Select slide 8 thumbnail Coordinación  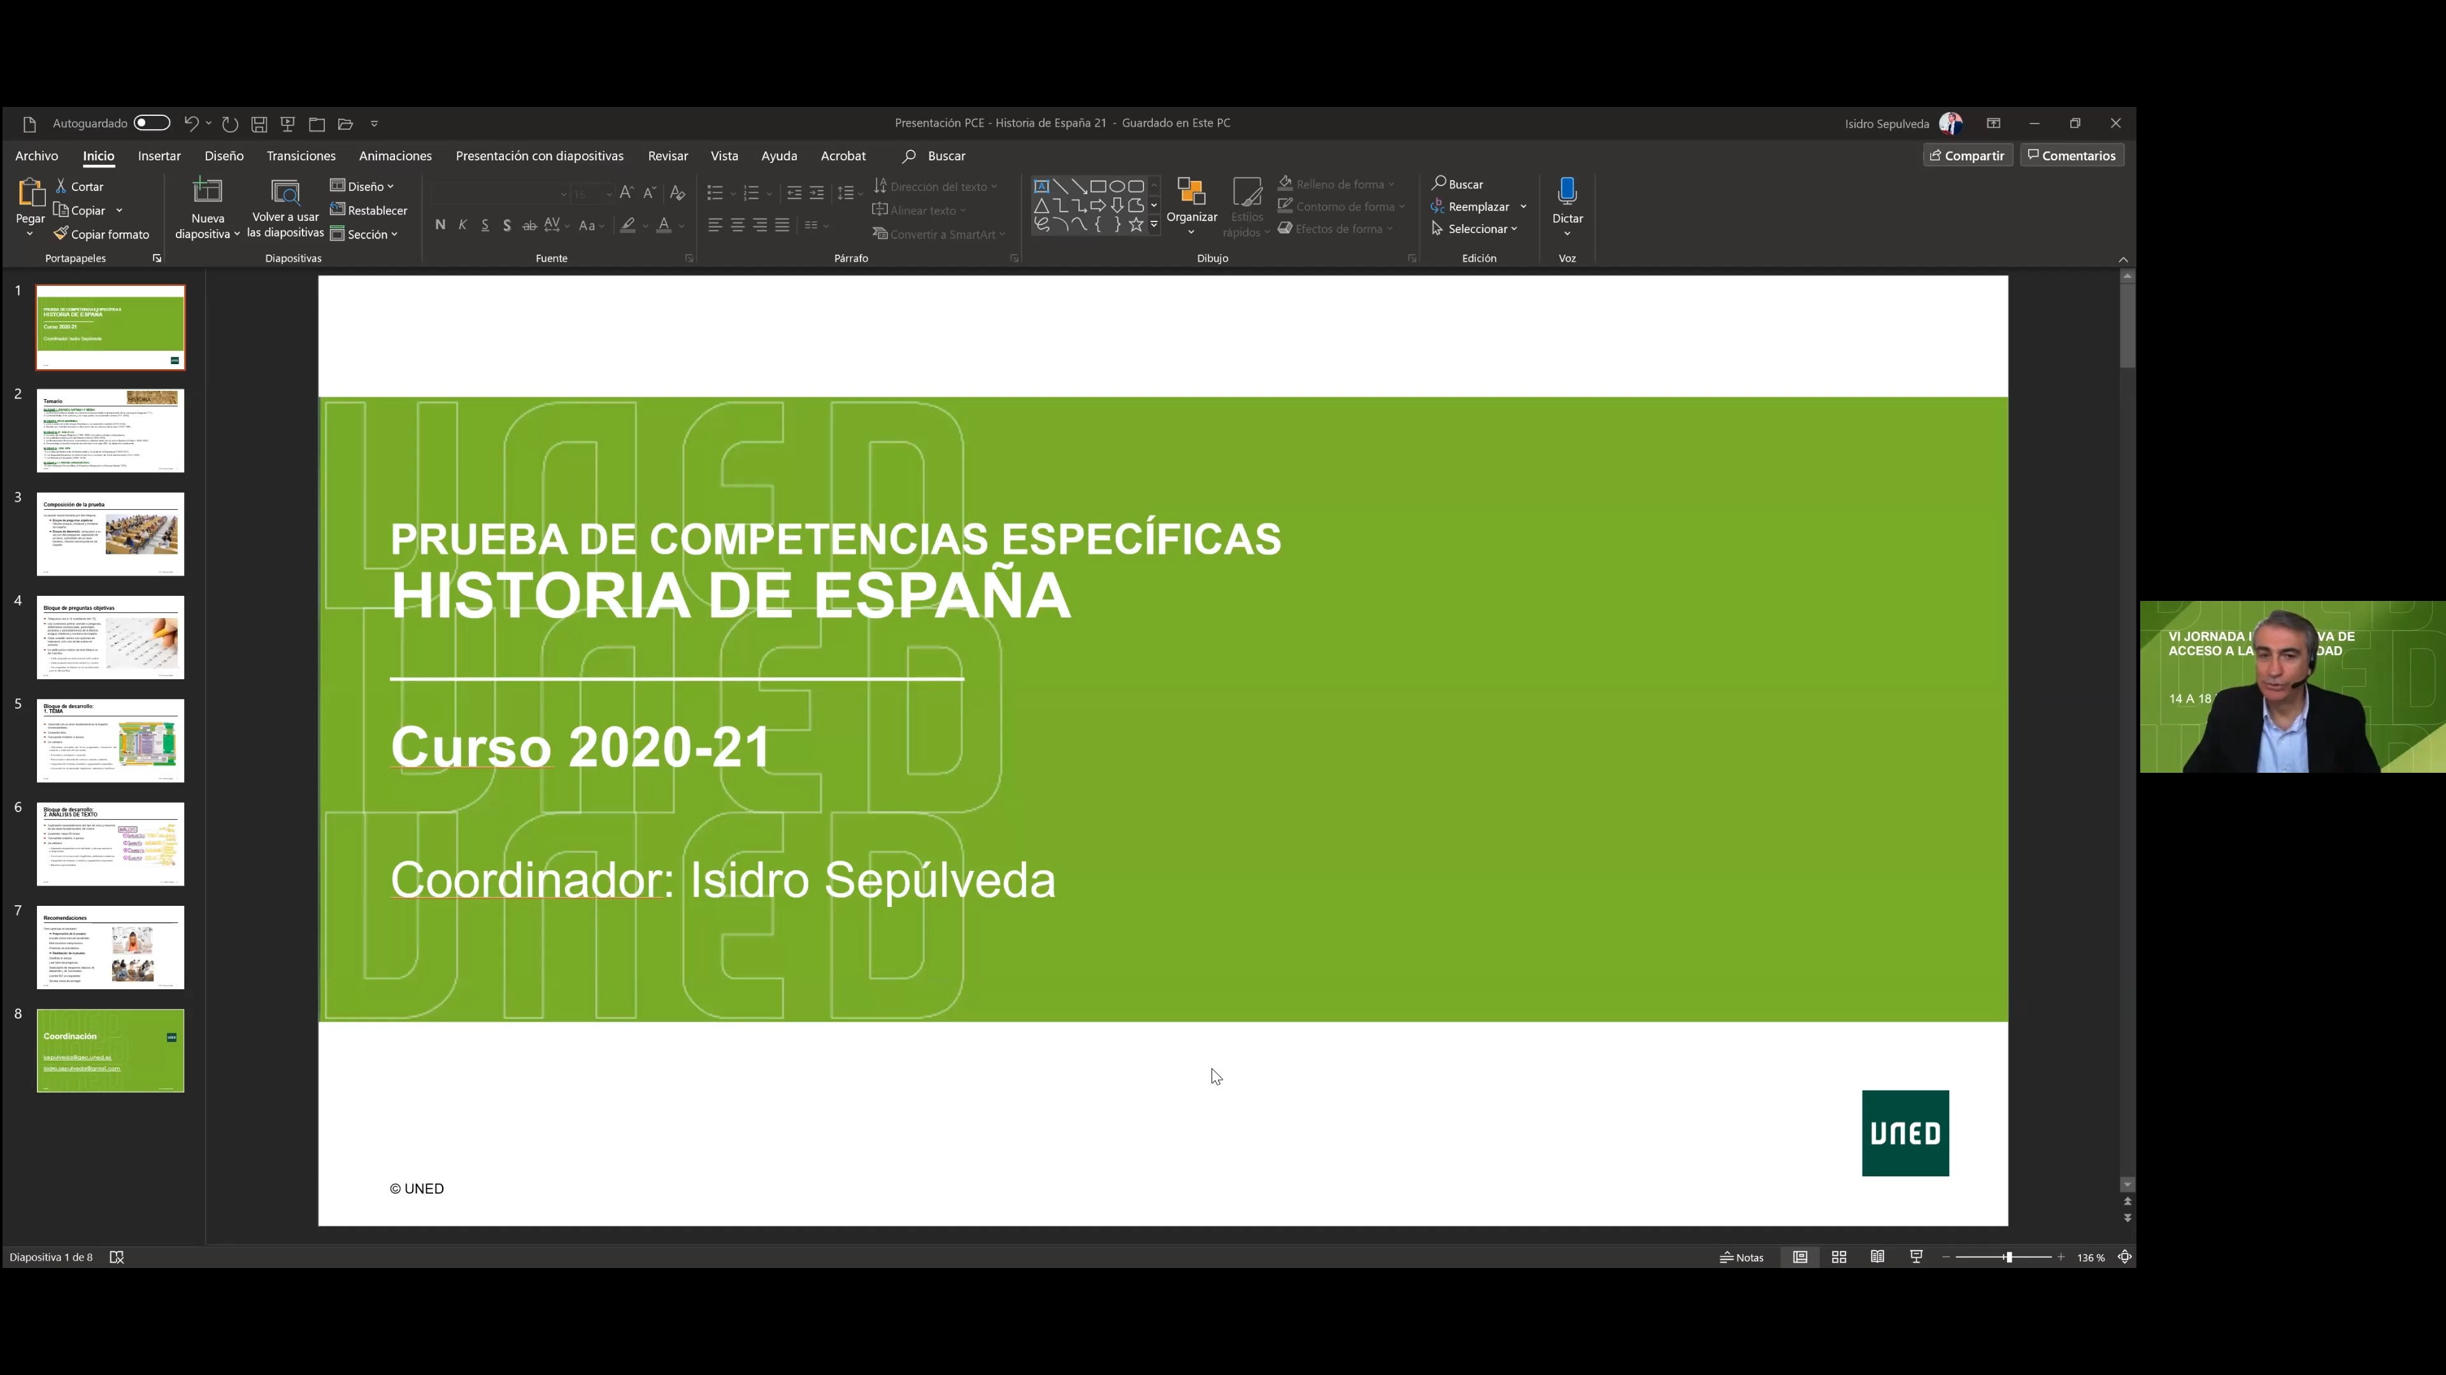click(110, 1050)
